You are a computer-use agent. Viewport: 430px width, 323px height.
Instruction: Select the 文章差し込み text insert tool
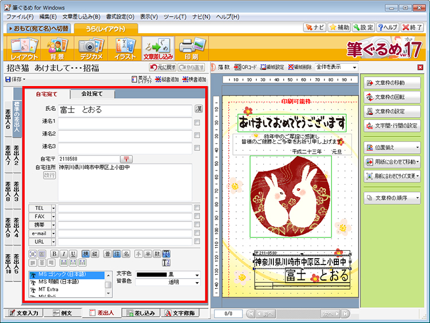[x=158, y=49]
